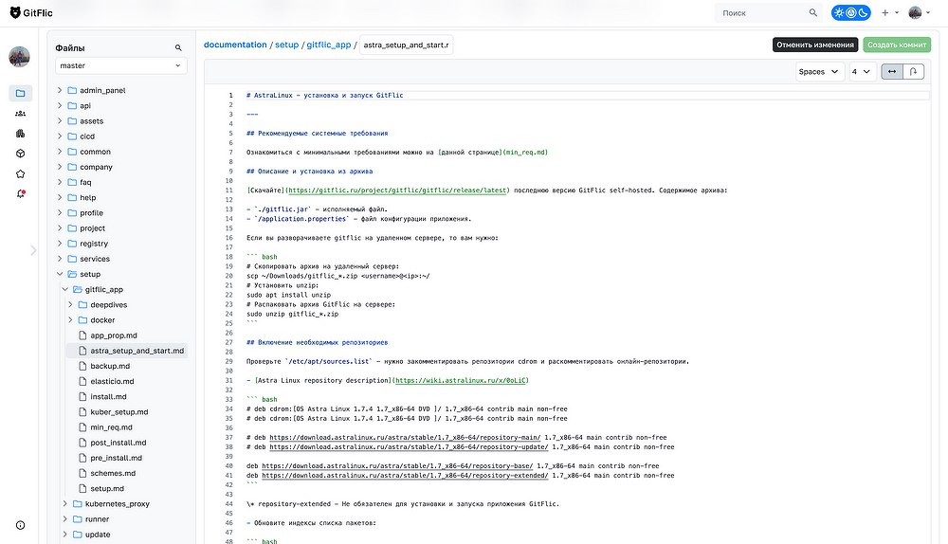Image resolution: width=948 pixels, height=544 pixels.
Task: Open the packages cube icon in sidebar
Action: click(x=20, y=154)
